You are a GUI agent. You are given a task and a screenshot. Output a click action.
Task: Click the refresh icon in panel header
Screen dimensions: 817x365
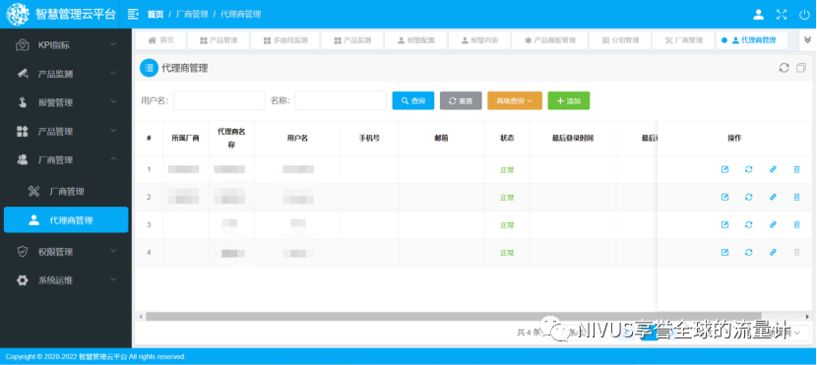coord(784,68)
